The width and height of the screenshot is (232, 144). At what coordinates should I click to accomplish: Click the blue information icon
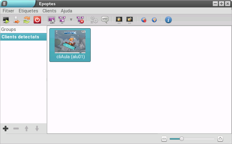coord(168,20)
